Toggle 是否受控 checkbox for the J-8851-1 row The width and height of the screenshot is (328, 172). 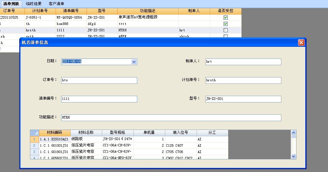[225, 18]
